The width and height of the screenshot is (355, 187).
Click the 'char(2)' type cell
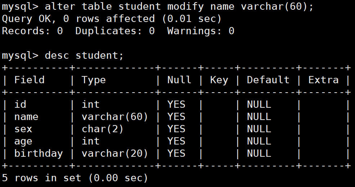coord(103,129)
